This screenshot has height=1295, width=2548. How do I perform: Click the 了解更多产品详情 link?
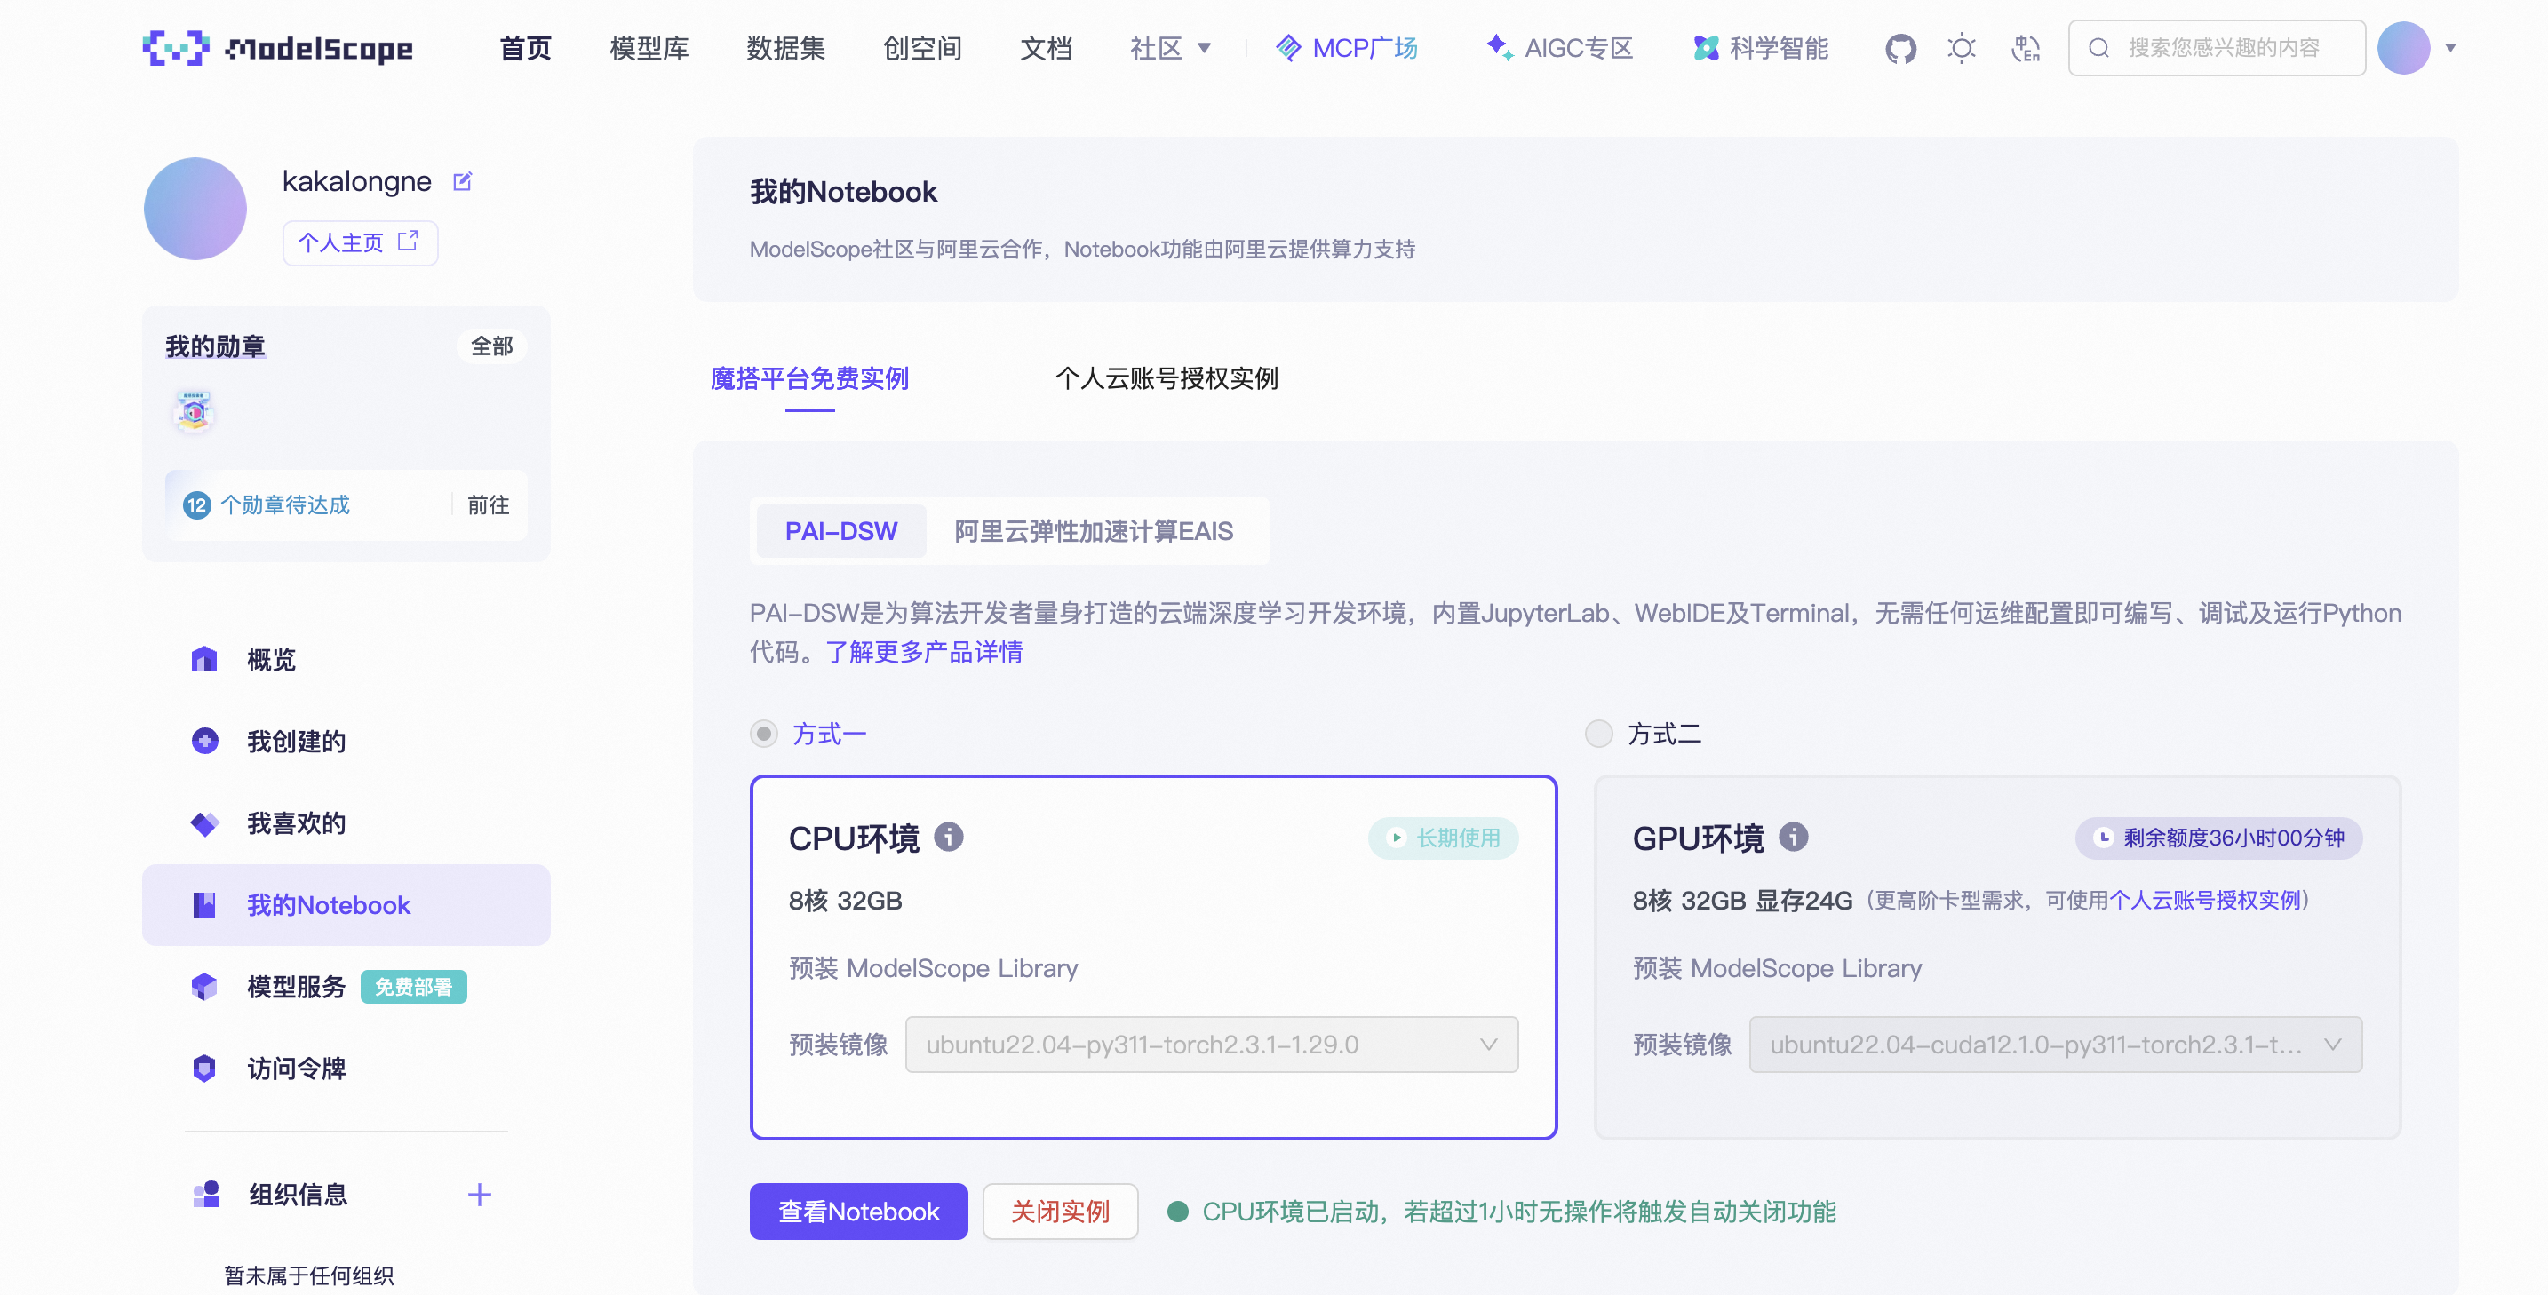924,653
